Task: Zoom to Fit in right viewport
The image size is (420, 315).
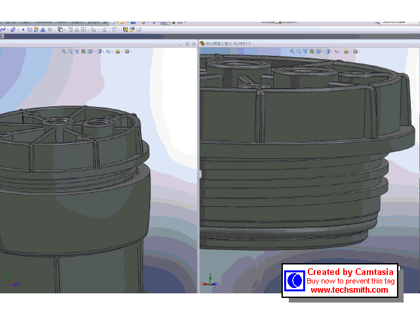Action: 292,51
